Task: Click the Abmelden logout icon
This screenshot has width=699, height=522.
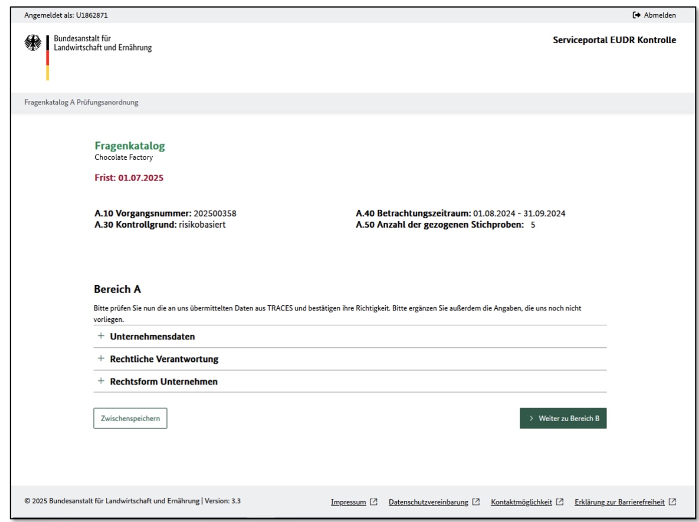Action: pyautogui.click(x=636, y=15)
